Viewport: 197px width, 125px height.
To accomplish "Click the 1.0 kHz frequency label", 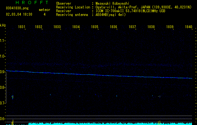I will click(x=3, y=56).
